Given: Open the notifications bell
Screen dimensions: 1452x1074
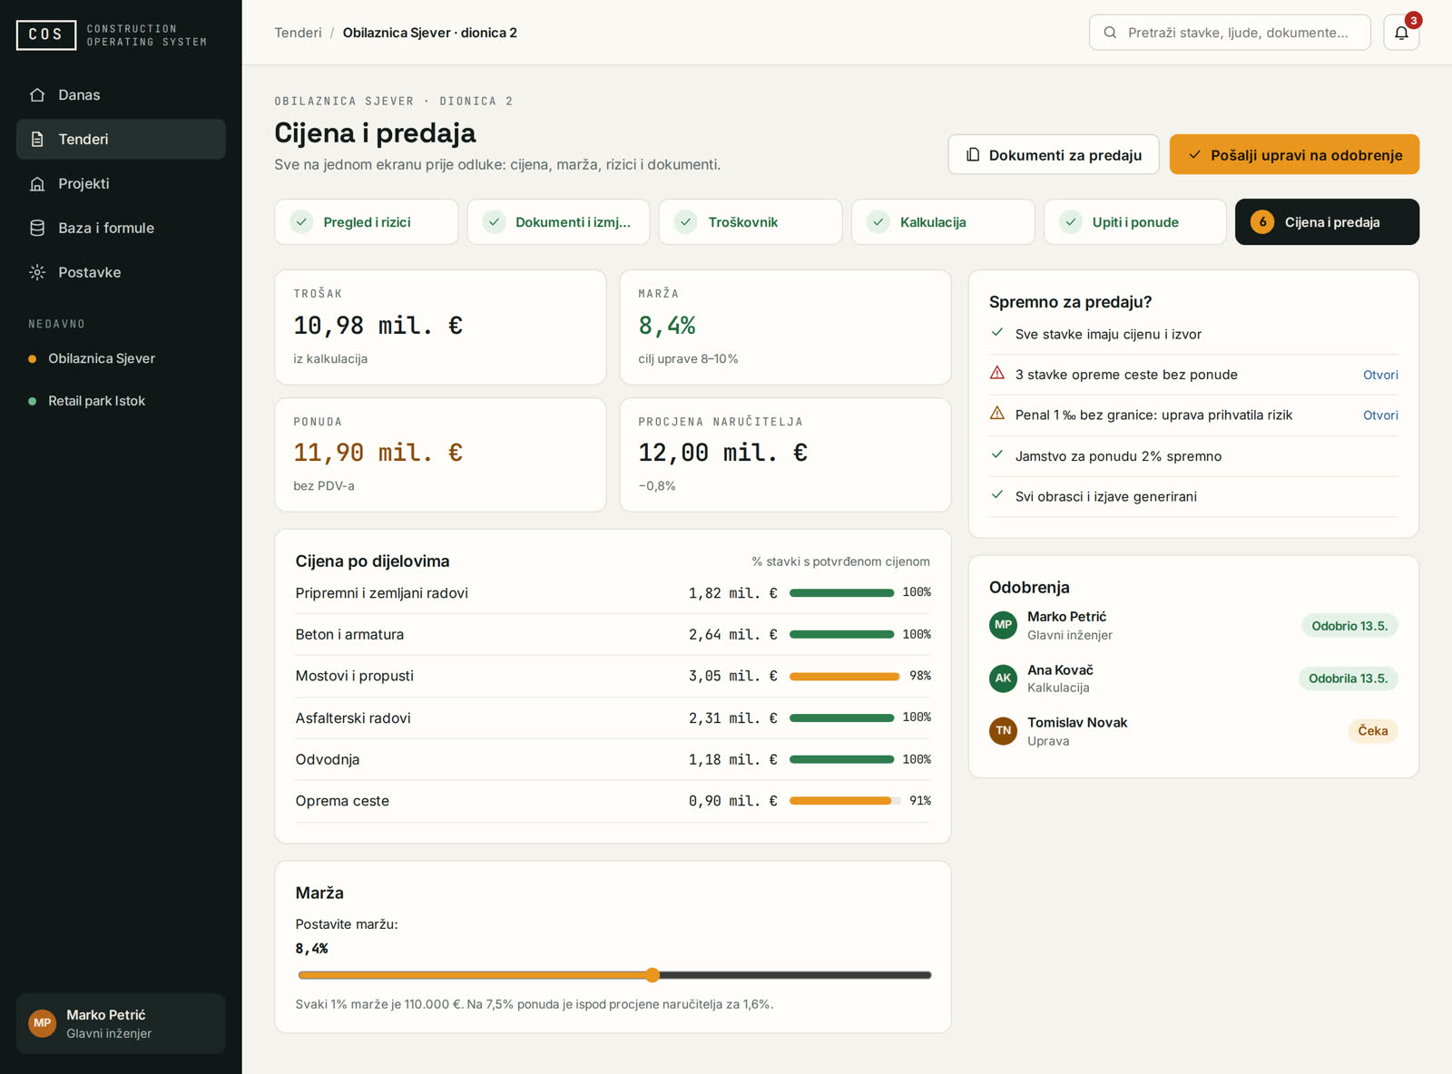Looking at the screenshot, I should [1401, 33].
